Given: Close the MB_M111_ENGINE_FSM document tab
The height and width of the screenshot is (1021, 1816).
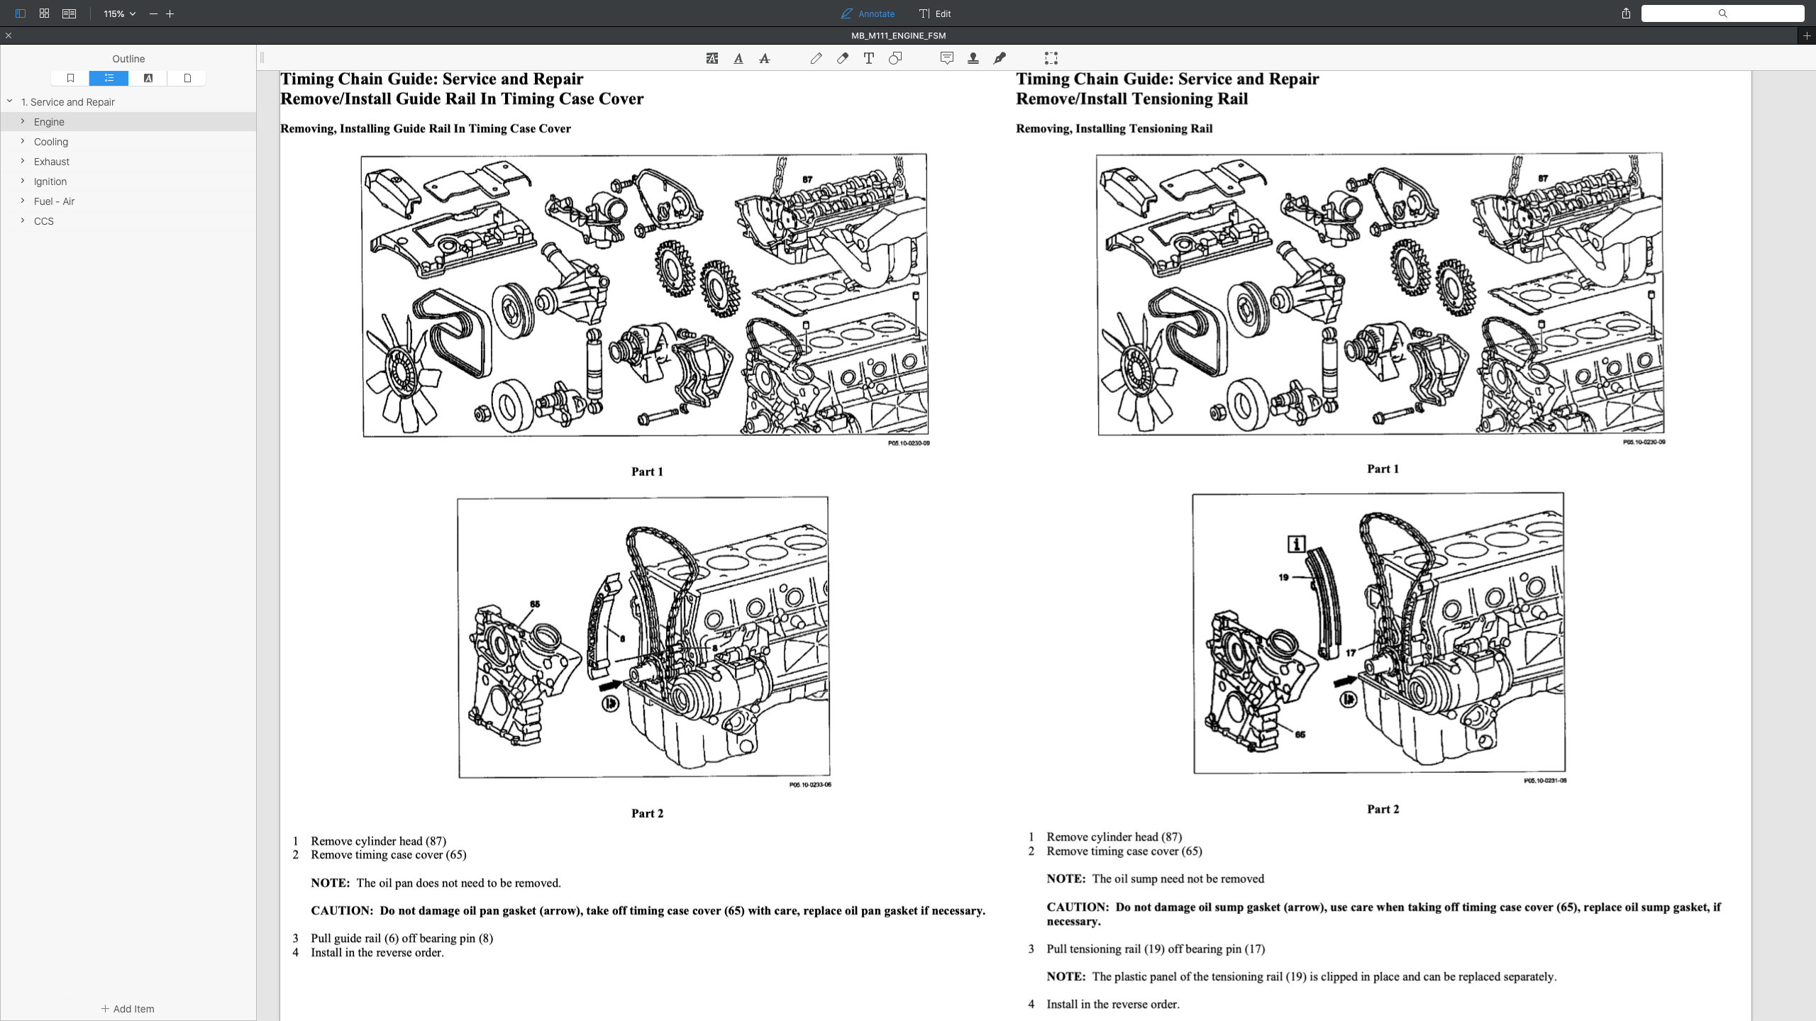Looking at the screenshot, I should click(9, 35).
